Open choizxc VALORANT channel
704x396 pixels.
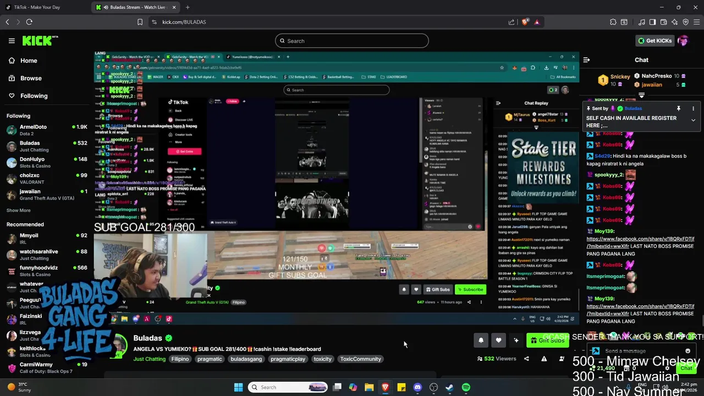tap(47, 178)
